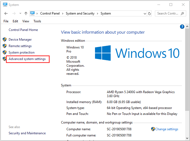Minimize the System window
The width and height of the screenshot is (190, 141).
[x=159, y=5]
